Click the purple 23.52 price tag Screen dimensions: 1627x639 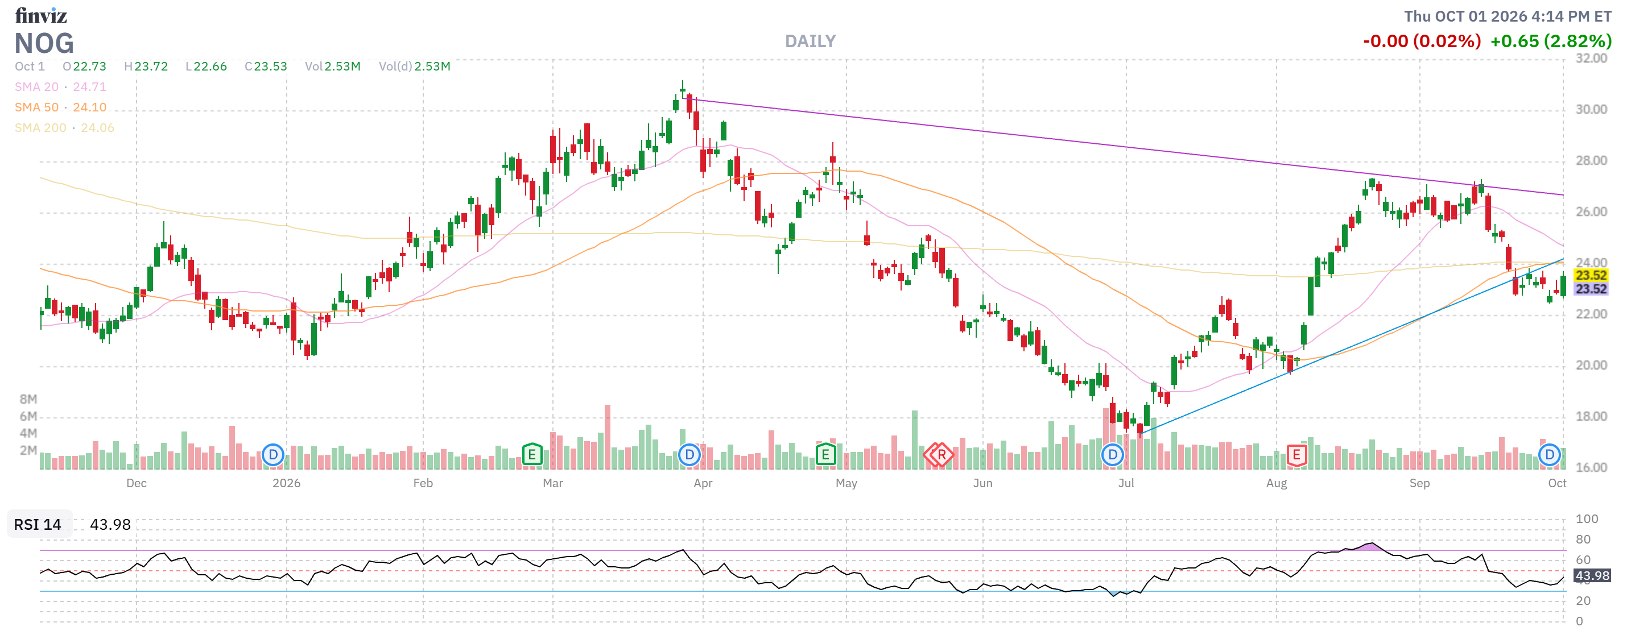click(1591, 289)
